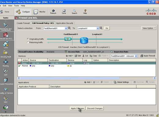Viewport: 159px width, 117px height.
Task: Select Returning traffic radio button
Action: click(x=28, y=42)
